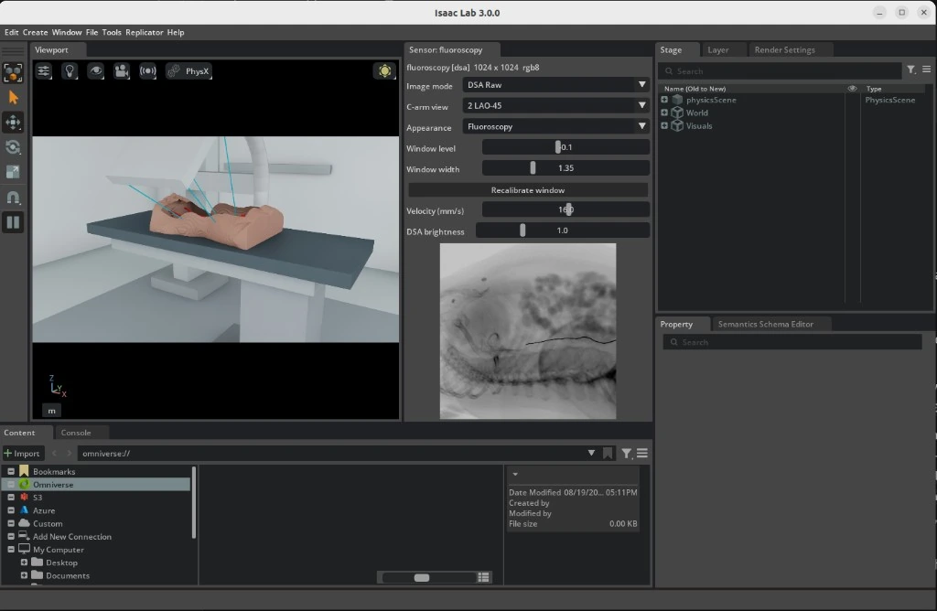Select S3 in content tree
The image size is (937, 611).
38,497
